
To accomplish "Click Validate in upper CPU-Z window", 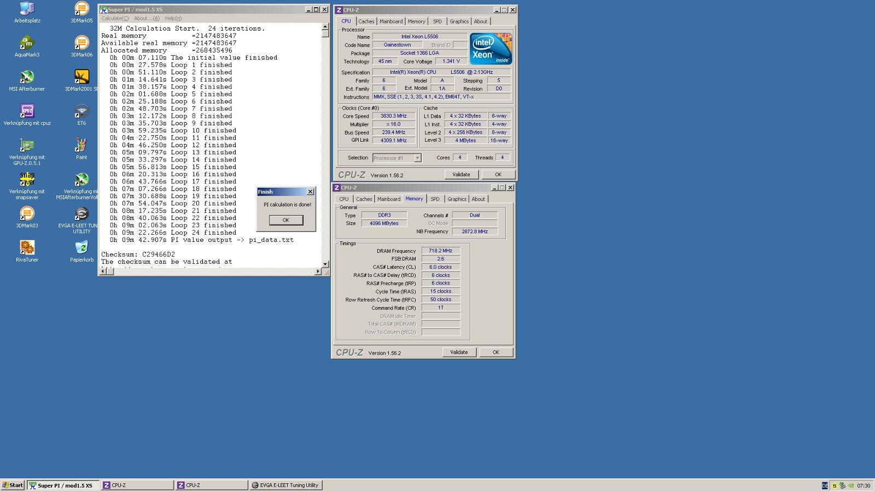I will [461, 175].
